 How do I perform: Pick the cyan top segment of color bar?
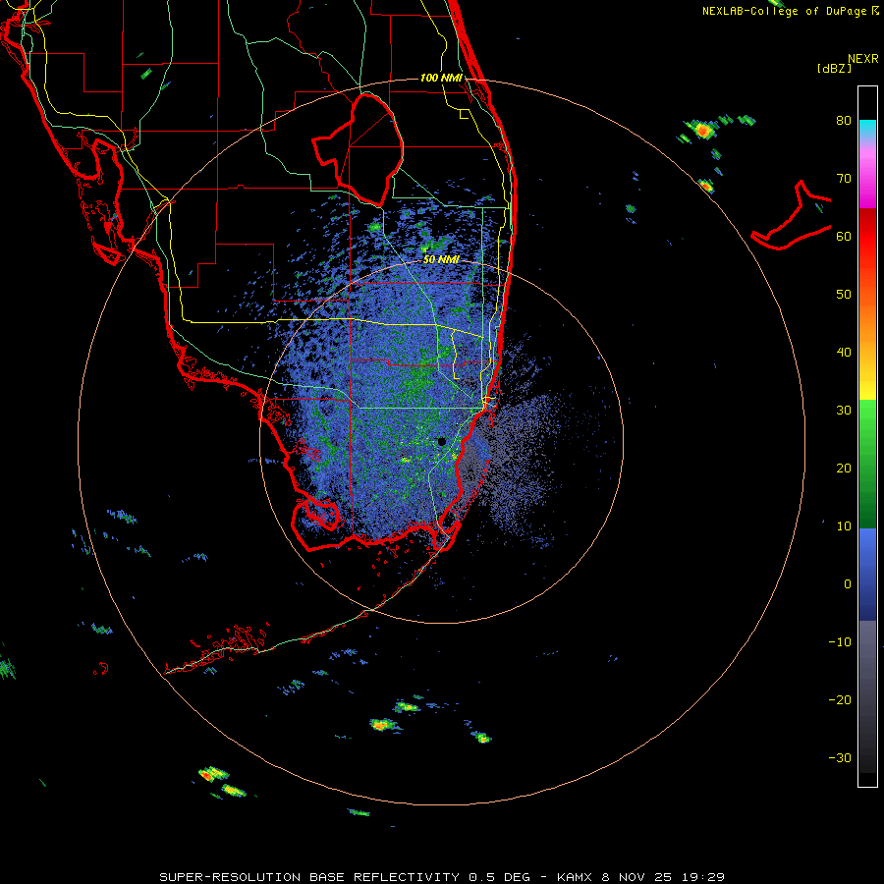pyautogui.click(x=867, y=128)
